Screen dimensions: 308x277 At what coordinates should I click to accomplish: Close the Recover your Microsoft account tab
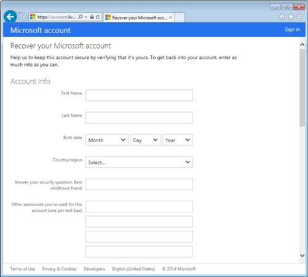[171, 18]
